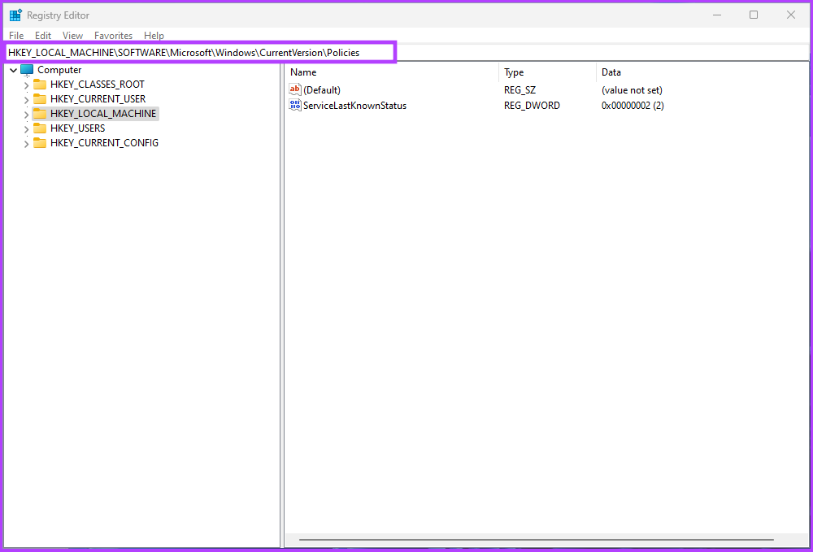813x552 pixels.
Task: Expand the HKEY_USERS key
Action: coord(26,128)
